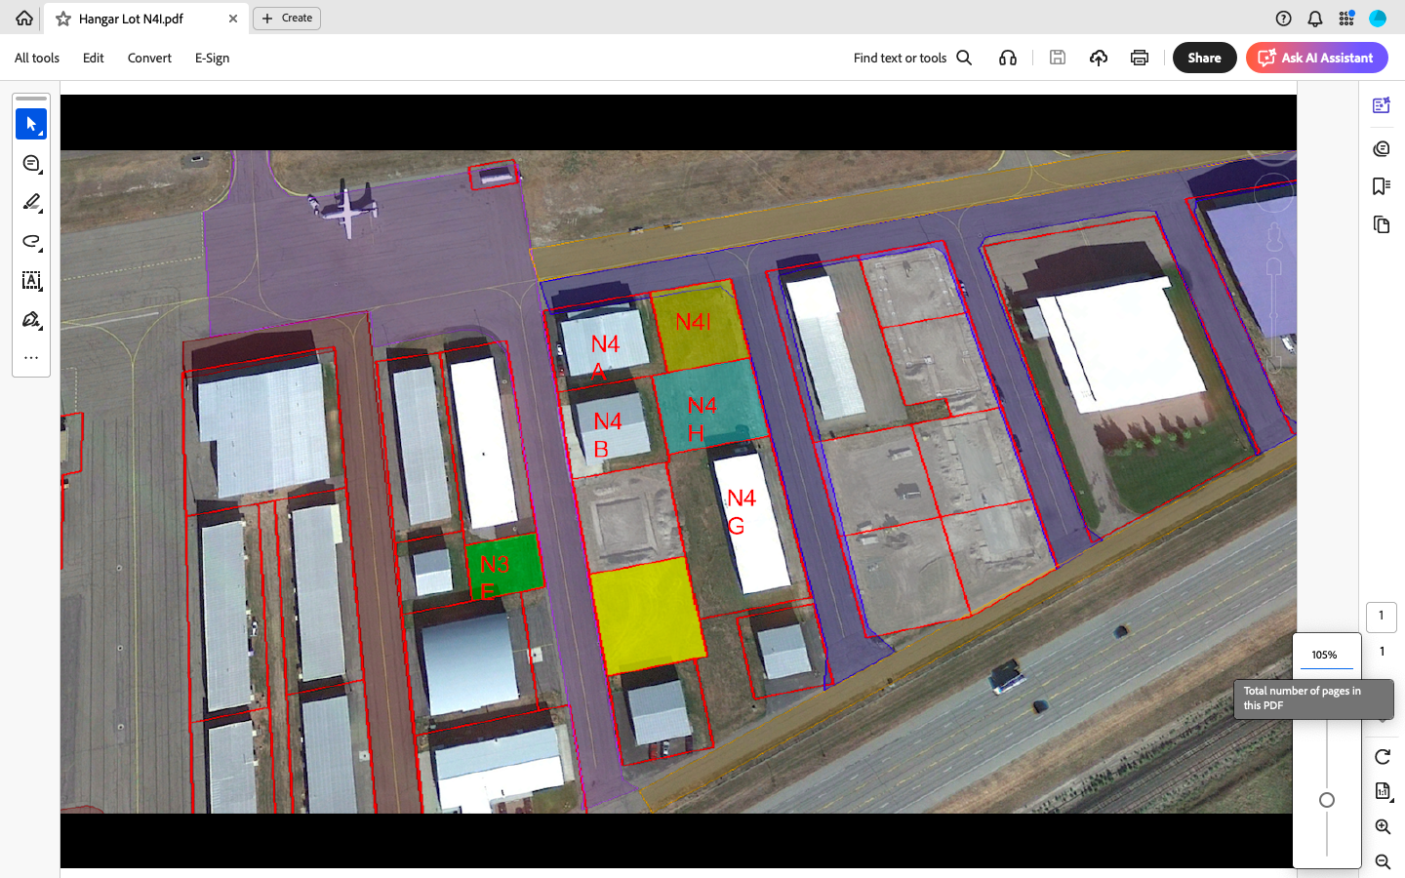Open the E-Sign menu
1405x878 pixels.
[212, 58]
